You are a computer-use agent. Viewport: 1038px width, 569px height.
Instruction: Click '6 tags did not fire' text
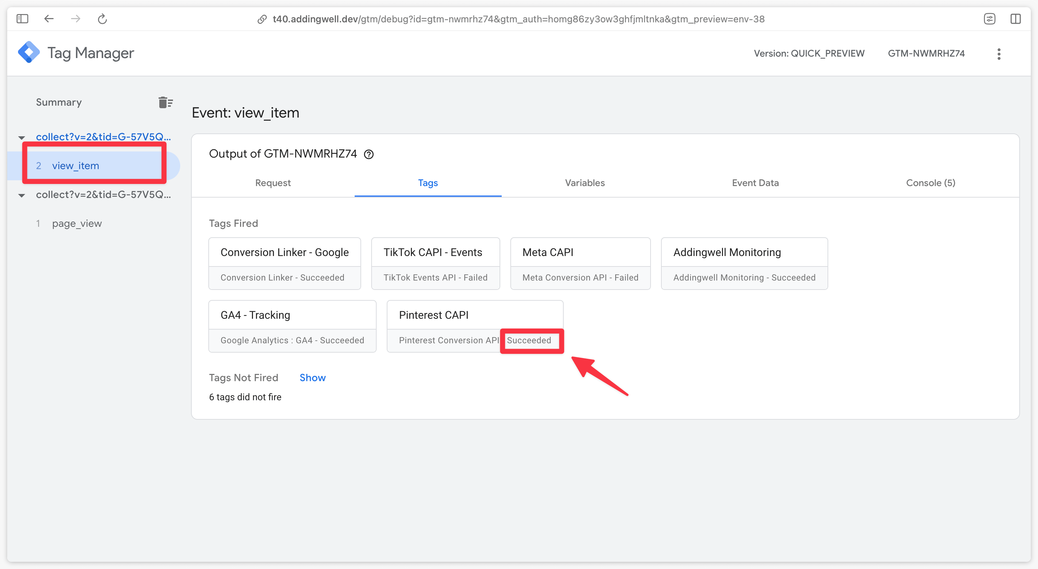pos(245,397)
